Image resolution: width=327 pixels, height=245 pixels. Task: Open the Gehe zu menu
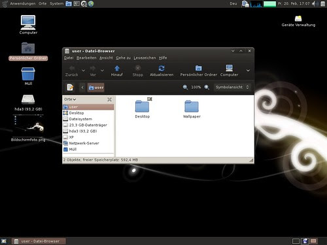pyautogui.click(x=123, y=57)
